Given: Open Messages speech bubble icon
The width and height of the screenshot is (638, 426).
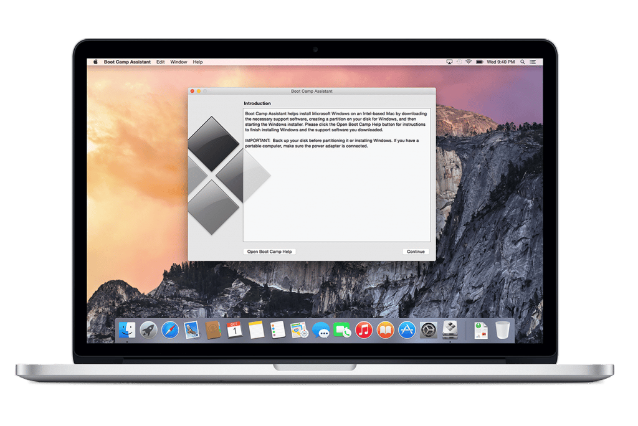Looking at the screenshot, I should (321, 330).
